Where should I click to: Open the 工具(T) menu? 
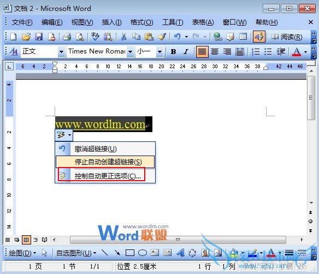pyautogui.click(x=173, y=22)
